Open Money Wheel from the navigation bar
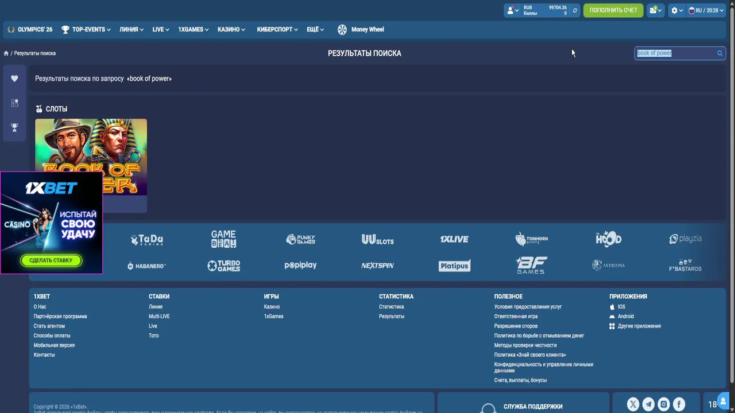Viewport: 735px width, 413px height. 361,29
